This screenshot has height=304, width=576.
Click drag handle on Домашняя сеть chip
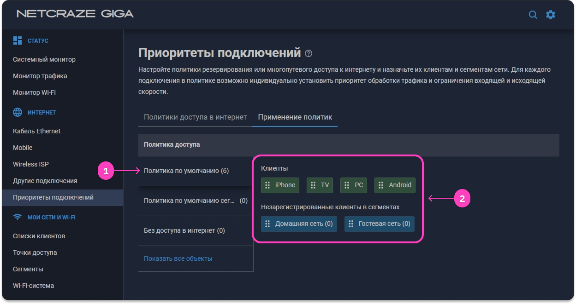[x=267, y=224]
